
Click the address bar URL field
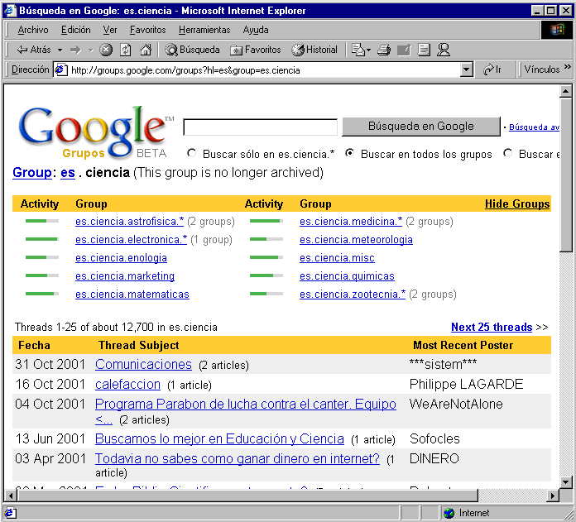point(265,69)
